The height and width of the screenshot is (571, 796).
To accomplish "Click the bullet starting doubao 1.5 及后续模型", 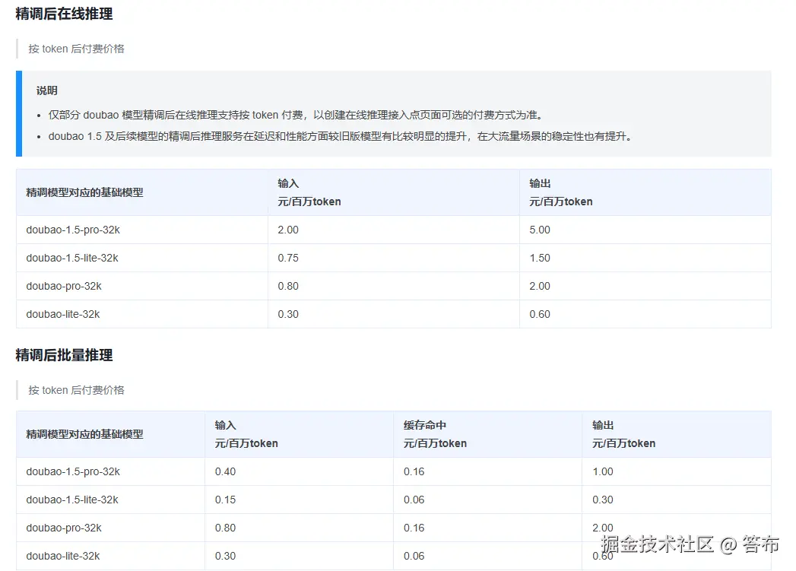I will pyautogui.click(x=341, y=137).
